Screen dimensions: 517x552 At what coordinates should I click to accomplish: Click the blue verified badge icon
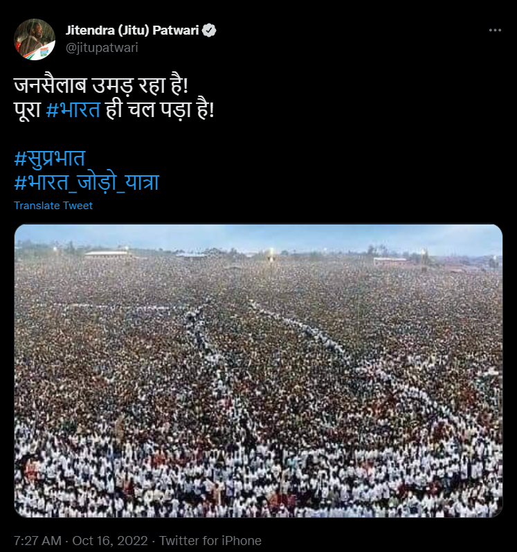click(x=210, y=30)
